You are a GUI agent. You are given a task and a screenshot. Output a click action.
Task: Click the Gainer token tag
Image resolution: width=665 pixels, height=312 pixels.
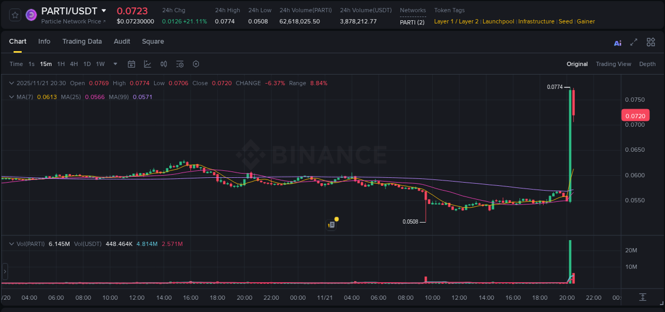coord(586,21)
